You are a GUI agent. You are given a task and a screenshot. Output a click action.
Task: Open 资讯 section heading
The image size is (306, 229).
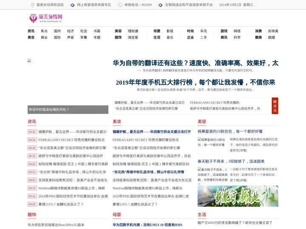click(x=32, y=122)
